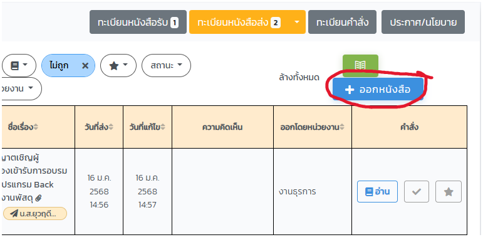Click the X icon on the ไม่ถูก filter
The height and width of the screenshot is (237, 483).
[x=85, y=66]
